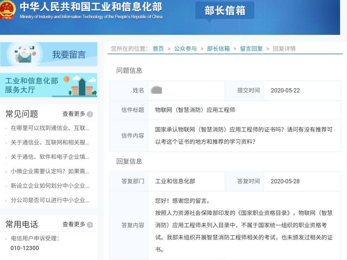Image resolution: width=347 pixels, height=260 pixels.
Task: Go to 部长信箱 in breadcrumb
Action: click(x=218, y=49)
